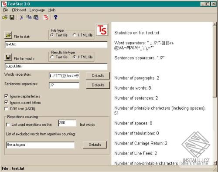
Task: Click the Words separators input field
Action: tap(64, 76)
